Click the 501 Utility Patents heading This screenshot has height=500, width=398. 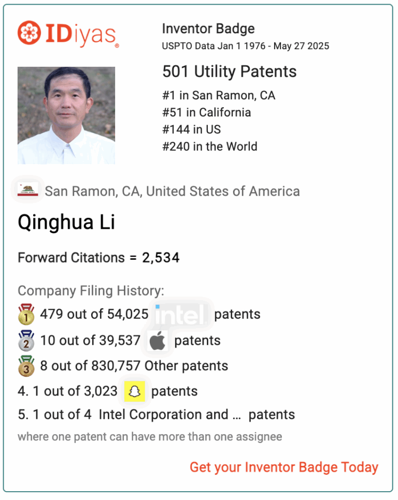pos(230,71)
